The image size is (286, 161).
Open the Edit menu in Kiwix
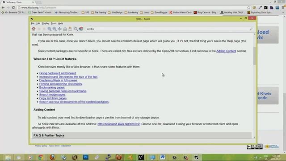(x=38, y=23)
